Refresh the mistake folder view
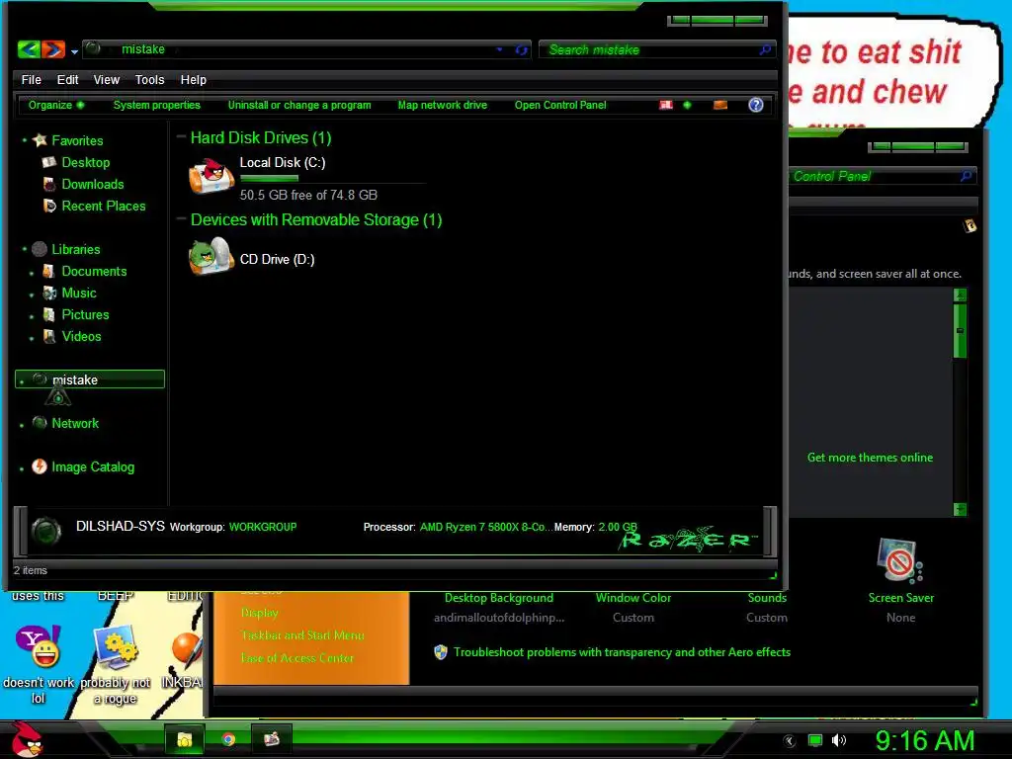 522,49
